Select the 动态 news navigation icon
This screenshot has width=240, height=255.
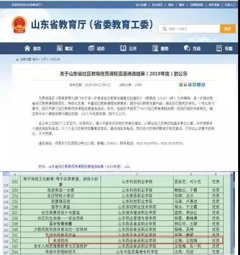pos(91,48)
